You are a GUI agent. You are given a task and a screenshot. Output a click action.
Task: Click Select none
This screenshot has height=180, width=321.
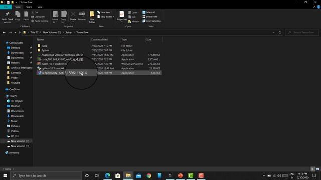click(x=150, y=17)
